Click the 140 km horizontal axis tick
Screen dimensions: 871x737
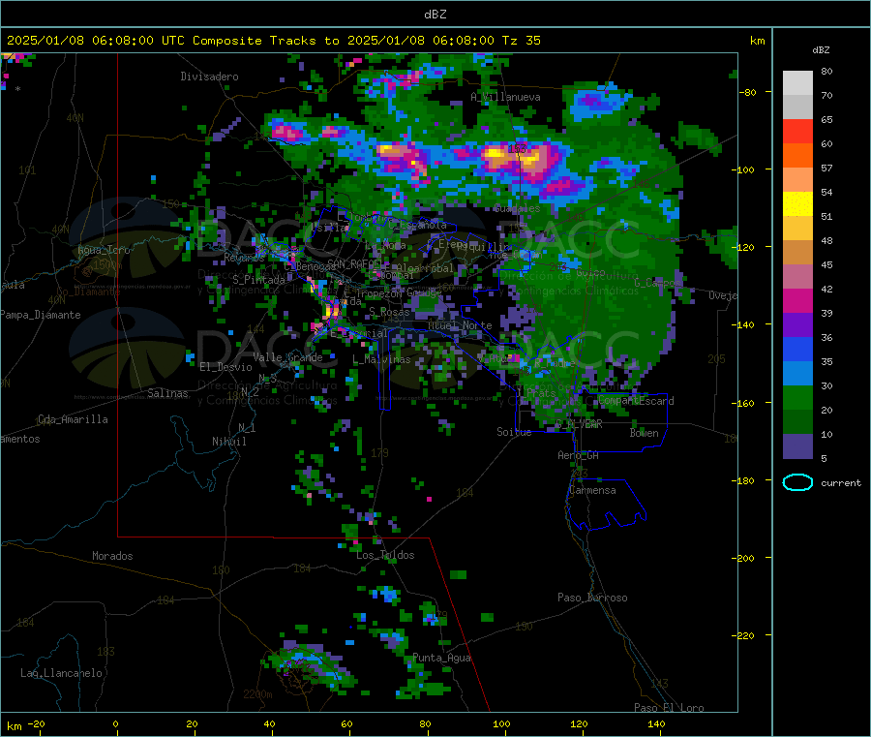tap(656, 724)
